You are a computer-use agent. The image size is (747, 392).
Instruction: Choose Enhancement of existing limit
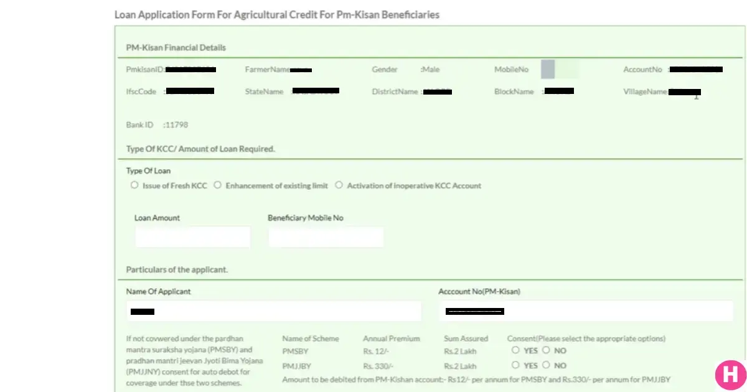click(x=217, y=184)
